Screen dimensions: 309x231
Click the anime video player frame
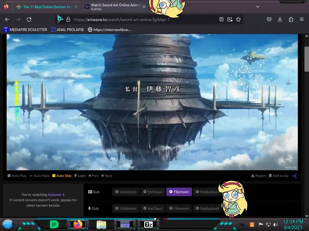point(152,102)
